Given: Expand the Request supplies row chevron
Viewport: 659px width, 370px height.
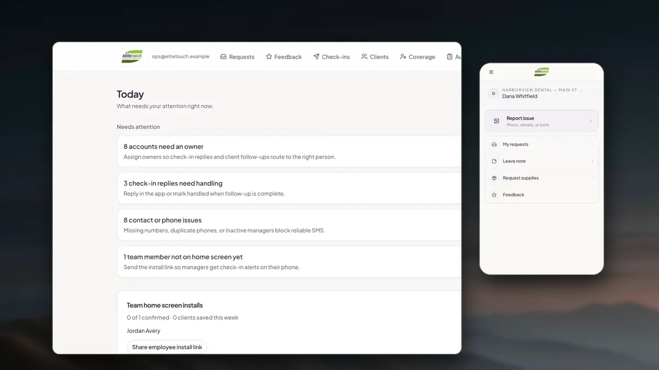Looking at the screenshot, I should tap(592, 178).
